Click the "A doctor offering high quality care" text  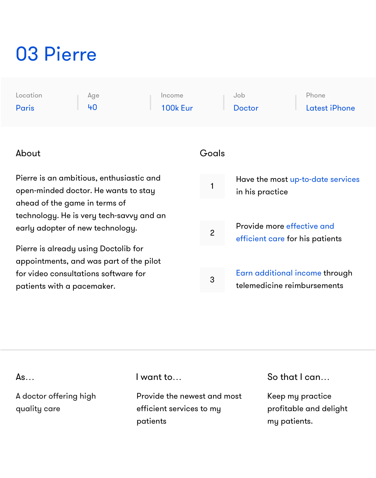[56, 402]
